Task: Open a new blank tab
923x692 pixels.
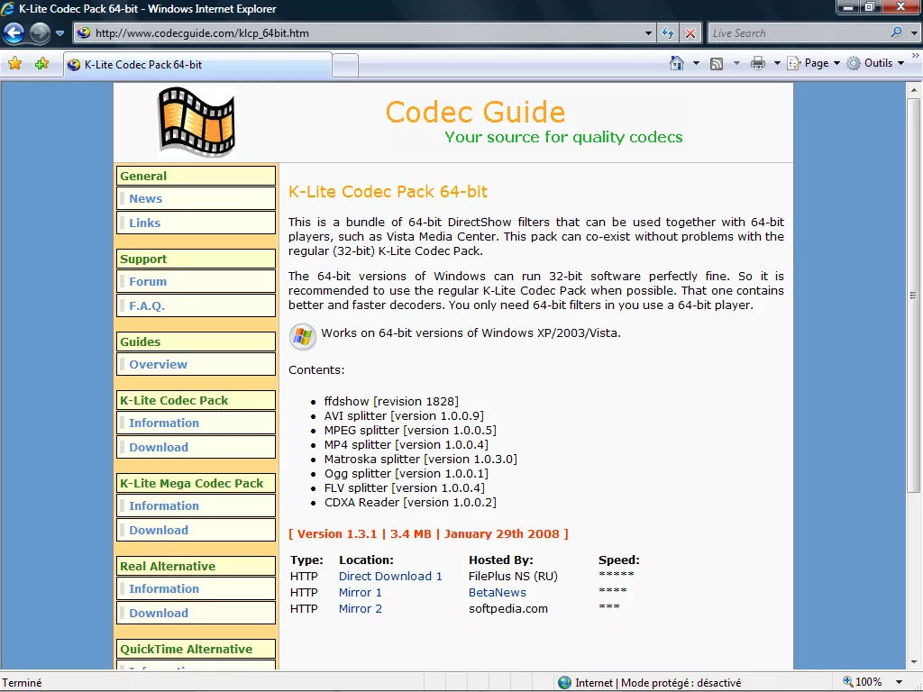Action: click(345, 65)
